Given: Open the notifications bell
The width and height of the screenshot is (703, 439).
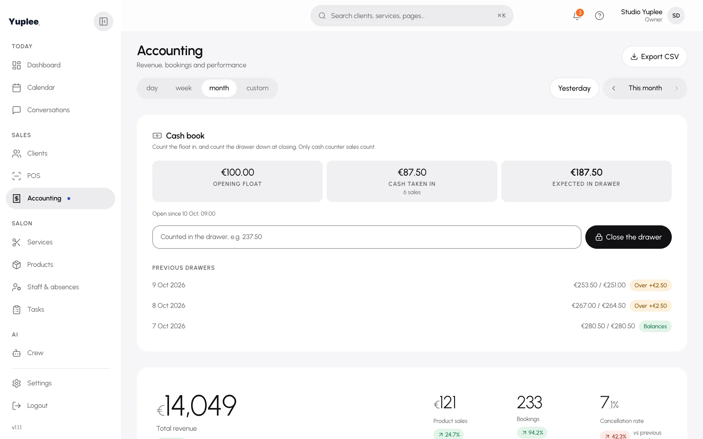Looking at the screenshot, I should point(577,16).
